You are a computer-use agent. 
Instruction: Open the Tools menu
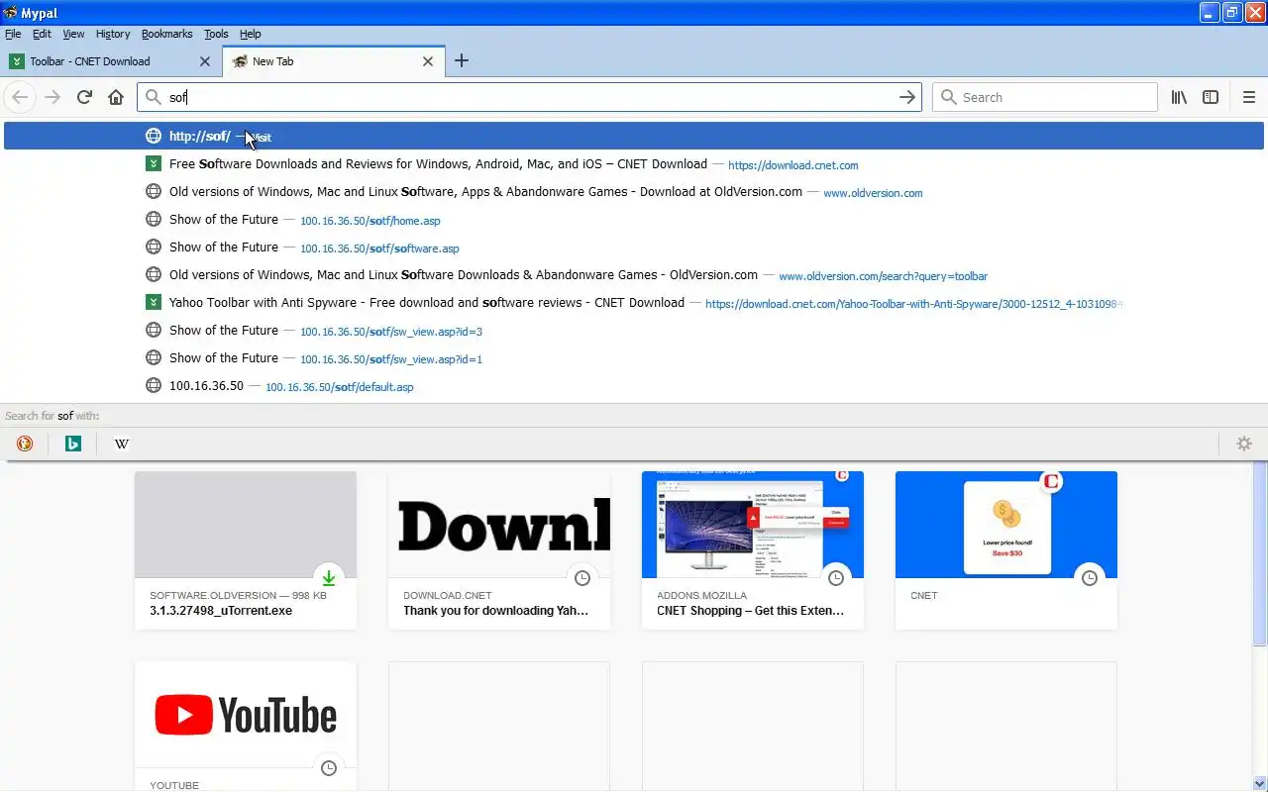(x=216, y=34)
